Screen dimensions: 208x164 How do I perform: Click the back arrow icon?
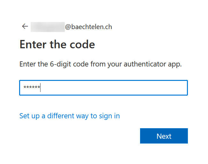pos(25,27)
